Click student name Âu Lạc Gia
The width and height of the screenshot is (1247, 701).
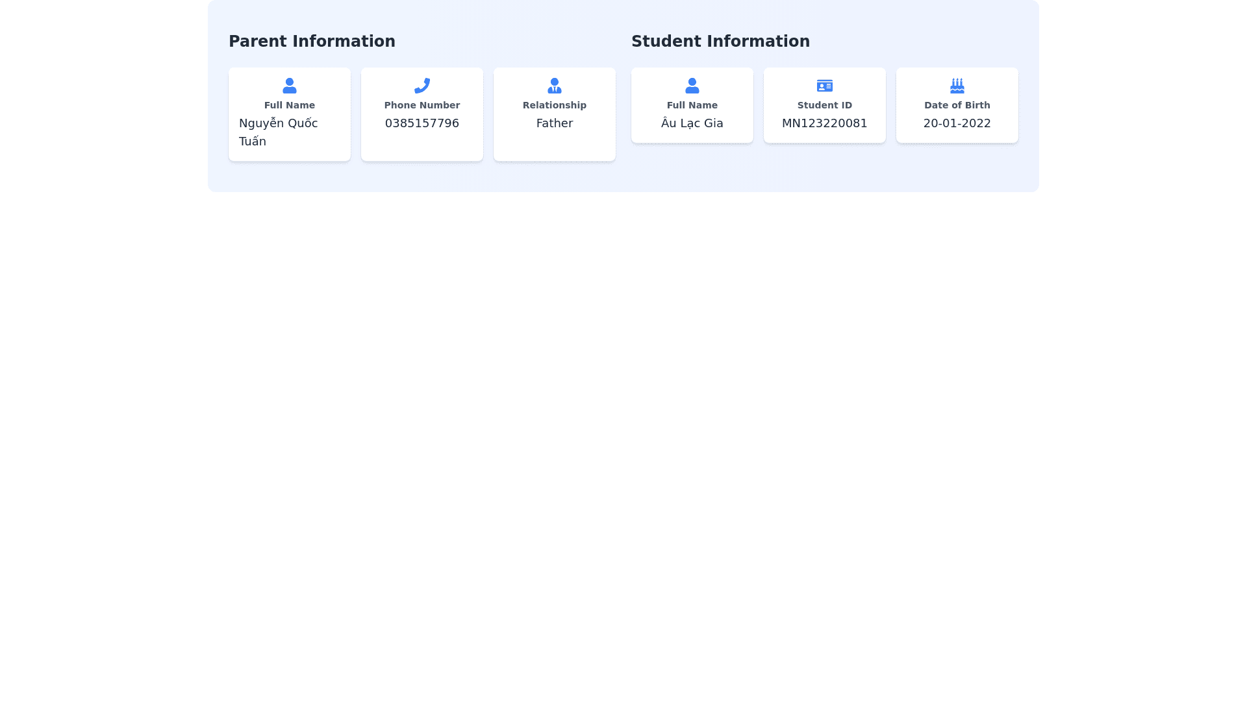click(x=692, y=123)
